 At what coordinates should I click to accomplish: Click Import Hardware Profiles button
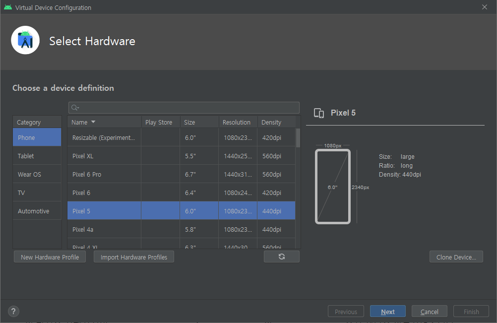click(x=134, y=257)
